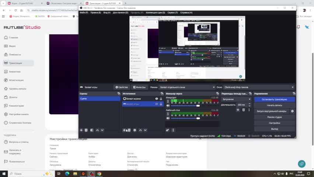Select the Сцена item in scenes list
Image resolution: width=314 pixels, height=177 pixels.
100,98
